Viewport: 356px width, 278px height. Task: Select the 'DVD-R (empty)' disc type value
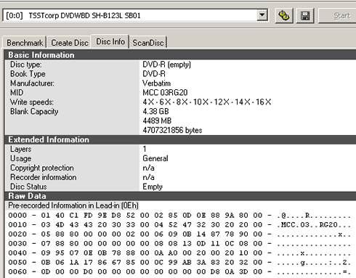[x=166, y=65]
